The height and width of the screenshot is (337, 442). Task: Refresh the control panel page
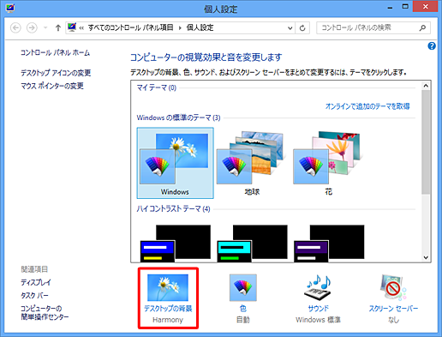[x=302, y=28]
